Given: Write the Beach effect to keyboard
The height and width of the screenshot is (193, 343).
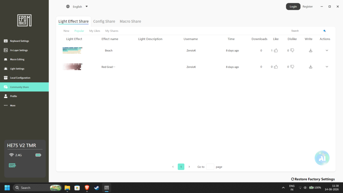Looking at the screenshot, I should [x=311, y=50].
